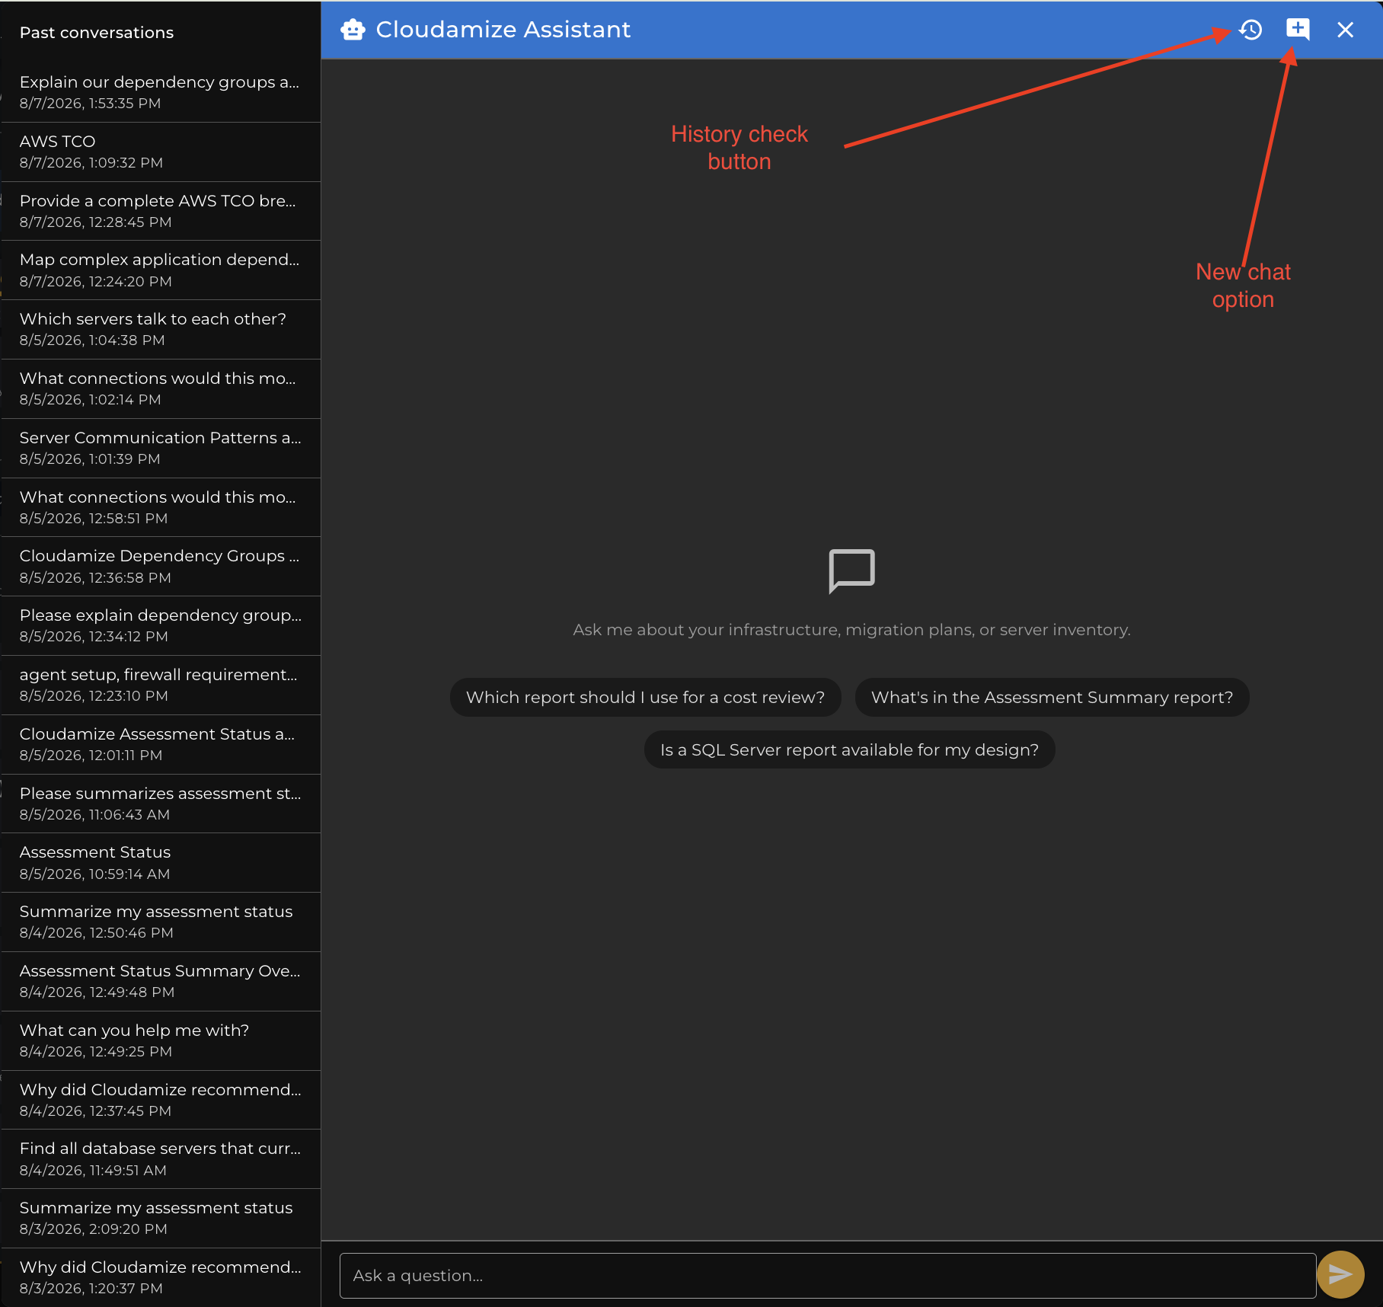Choose 'Is a SQL Server report available' suggestion
The height and width of the screenshot is (1307, 1383).
click(849, 749)
